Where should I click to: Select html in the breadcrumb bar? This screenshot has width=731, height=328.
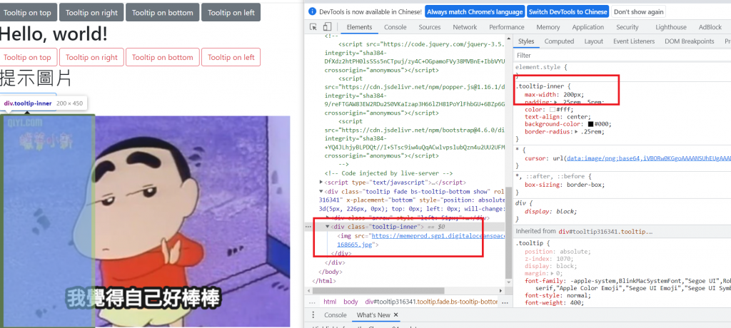(330, 302)
